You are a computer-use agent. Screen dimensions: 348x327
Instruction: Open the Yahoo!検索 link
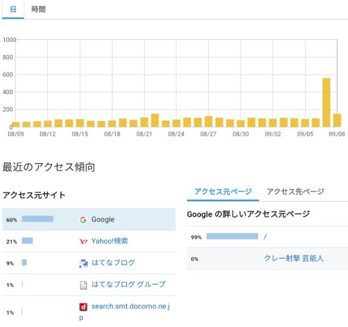pos(110,241)
